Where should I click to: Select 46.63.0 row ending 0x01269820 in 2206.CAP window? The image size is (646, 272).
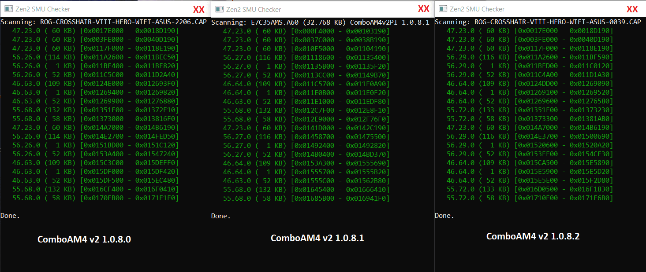pyautogui.click(x=96, y=92)
